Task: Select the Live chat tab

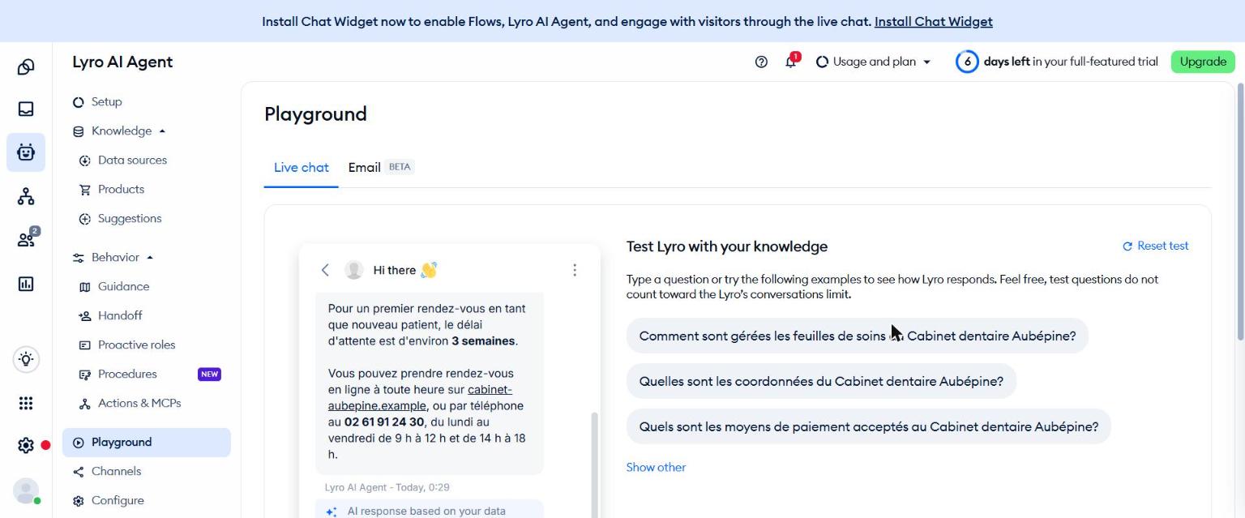Action: tap(302, 168)
